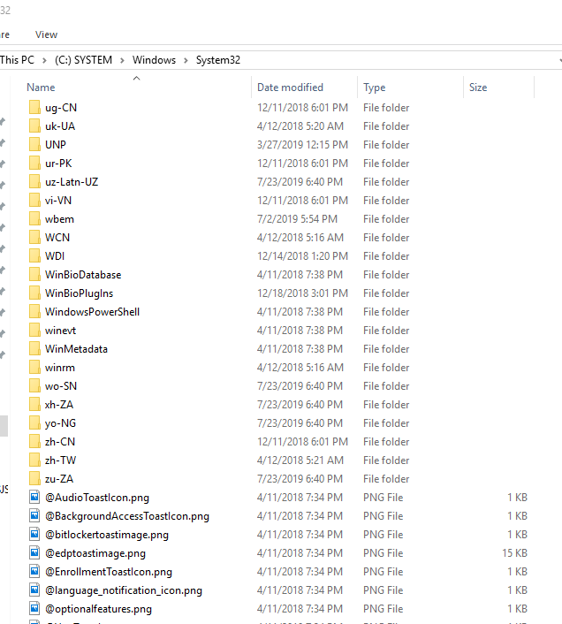The width and height of the screenshot is (562, 624).
Task: Click the @bitlockertoastimage.png file icon
Action: click(34, 535)
